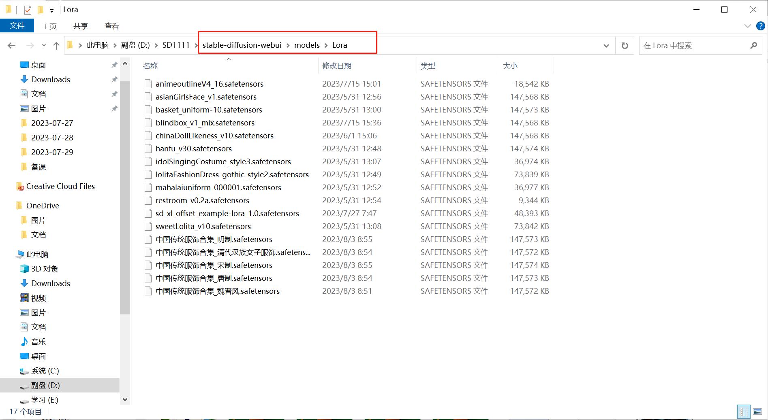This screenshot has width=768, height=420.
Task: Open the help question mark icon
Action: click(761, 26)
